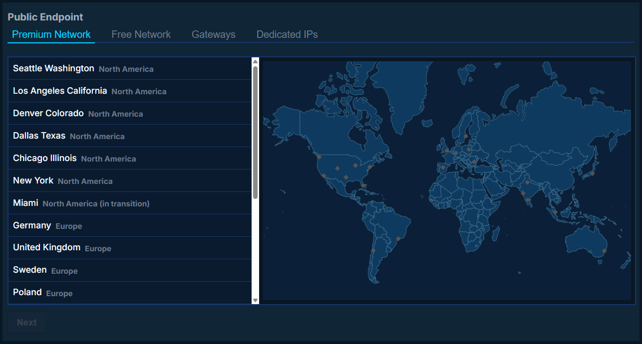Pick Denver Colorado from the list

130,113
